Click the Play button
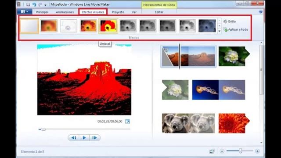Viewport: 281px width, 158px height. (84, 137)
